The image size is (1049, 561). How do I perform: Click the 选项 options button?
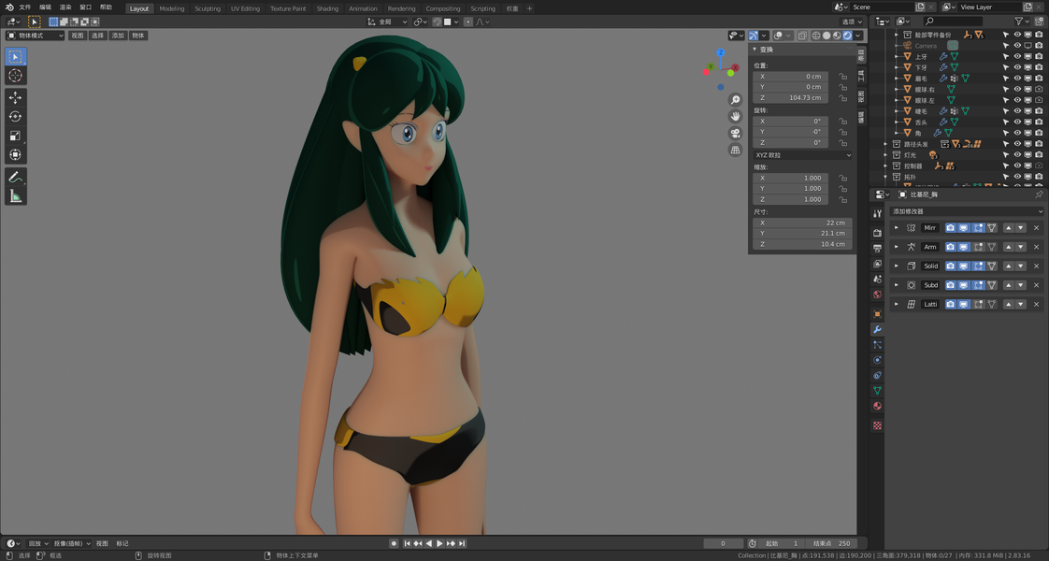pyautogui.click(x=852, y=22)
